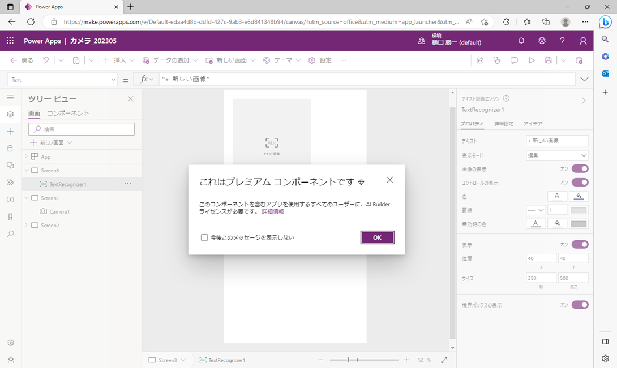The image size is (617, 368).
Task: Pick the border color swatch
Action: point(579,210)
